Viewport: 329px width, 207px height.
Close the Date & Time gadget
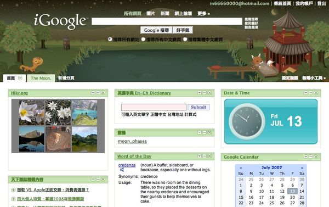[316, 93]
